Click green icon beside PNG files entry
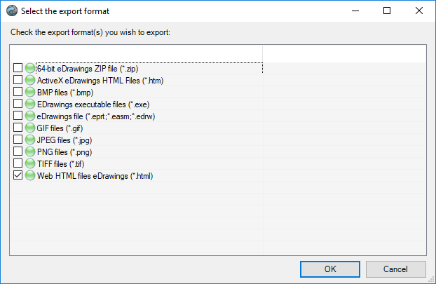Viewport: 436px width, 284px height. 30,151
